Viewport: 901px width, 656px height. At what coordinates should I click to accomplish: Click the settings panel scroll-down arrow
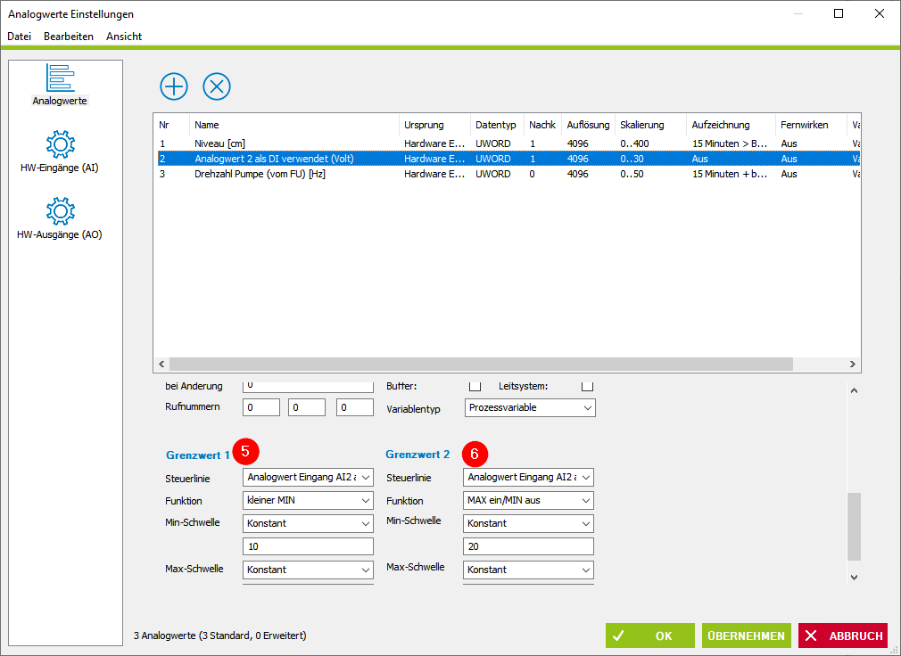(x=854, y=578)
